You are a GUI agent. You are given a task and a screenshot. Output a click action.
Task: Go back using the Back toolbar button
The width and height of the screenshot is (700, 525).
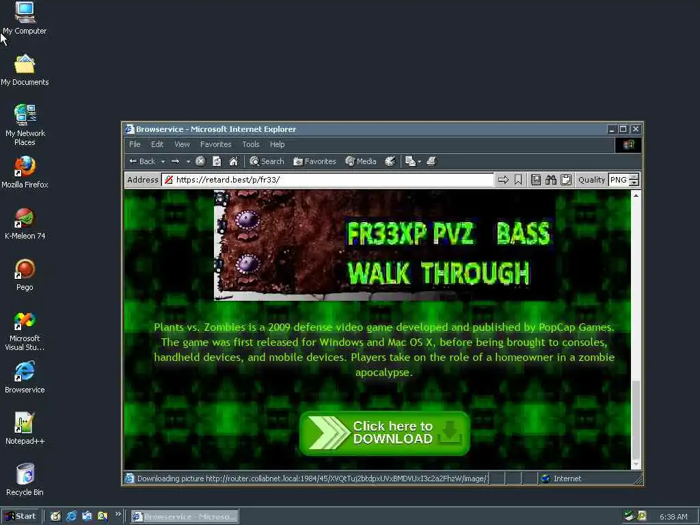142,161
